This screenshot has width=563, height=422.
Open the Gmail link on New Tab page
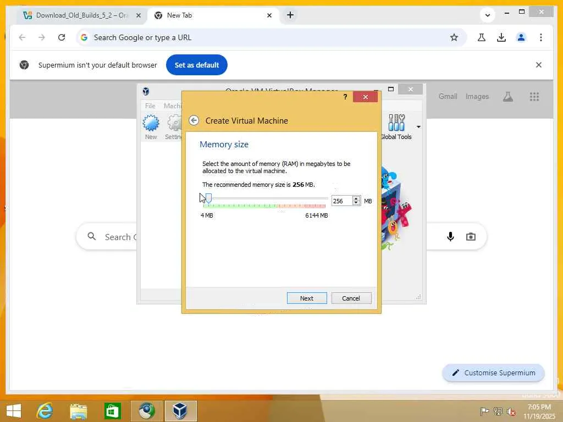448,97
